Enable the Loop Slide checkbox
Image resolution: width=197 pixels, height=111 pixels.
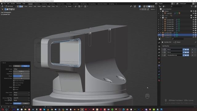14,85
